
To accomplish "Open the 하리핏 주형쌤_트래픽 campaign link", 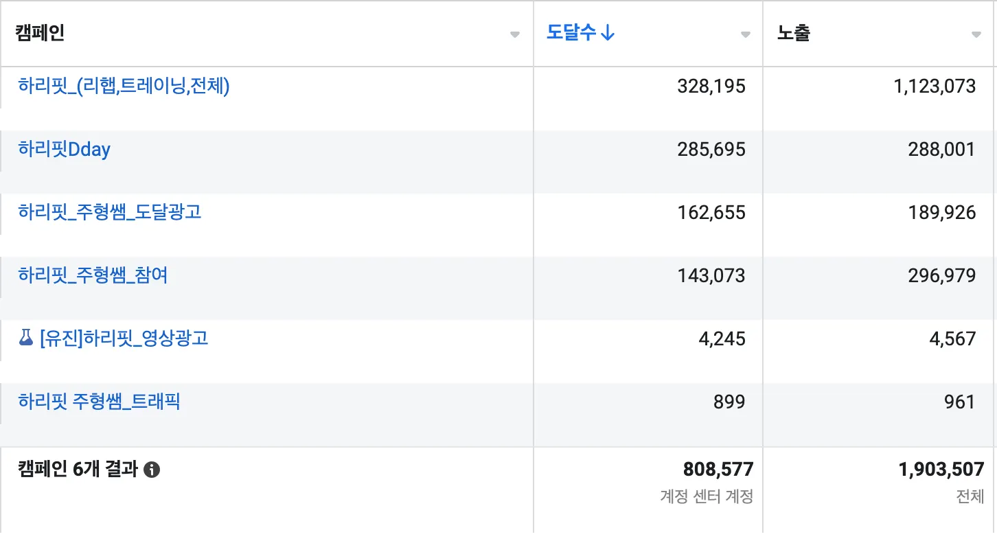I will tap(100, 402).
